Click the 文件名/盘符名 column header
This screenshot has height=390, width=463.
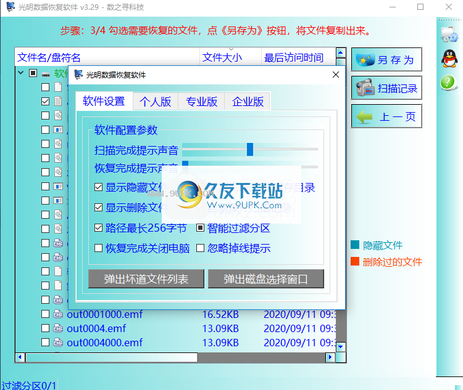(107, 57)
